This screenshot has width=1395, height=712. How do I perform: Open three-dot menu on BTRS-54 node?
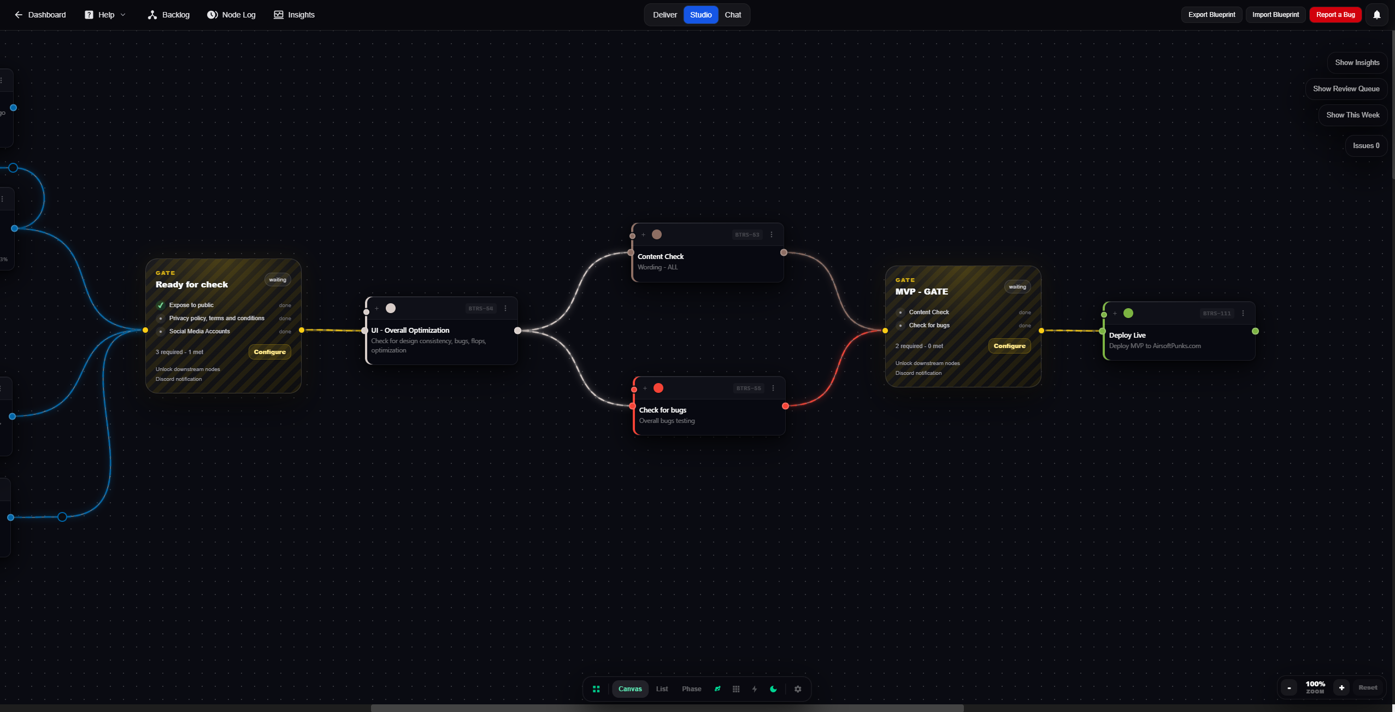pyautogui.click(x=505, y=308)
